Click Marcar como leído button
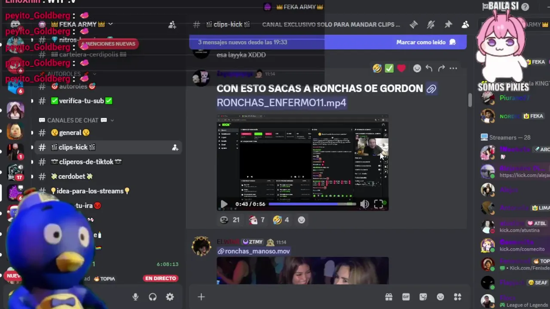550x309 pixels. point(426,42)
